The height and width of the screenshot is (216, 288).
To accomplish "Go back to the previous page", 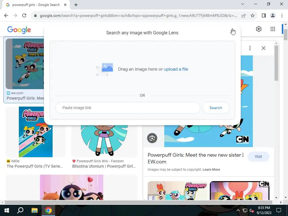I will (x=6, y=15).
